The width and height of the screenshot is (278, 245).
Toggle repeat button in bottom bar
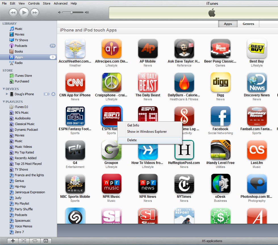click(35, 241)
